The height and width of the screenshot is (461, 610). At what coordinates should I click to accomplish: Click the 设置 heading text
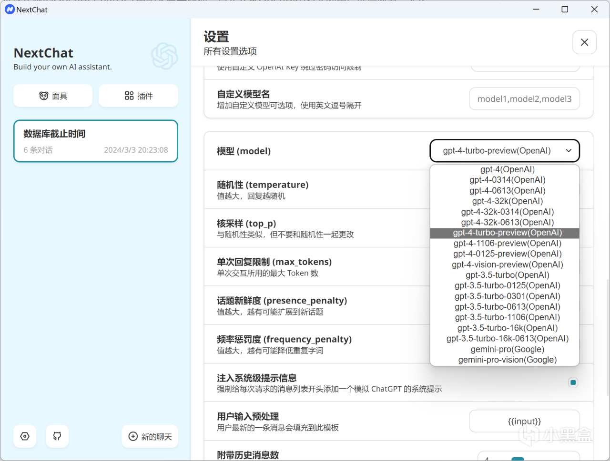216,37
